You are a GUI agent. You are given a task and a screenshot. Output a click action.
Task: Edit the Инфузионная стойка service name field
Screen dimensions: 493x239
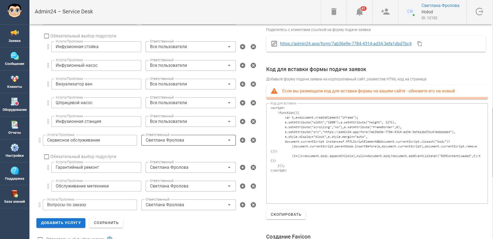pyautogui.click(x=96, y=47)
